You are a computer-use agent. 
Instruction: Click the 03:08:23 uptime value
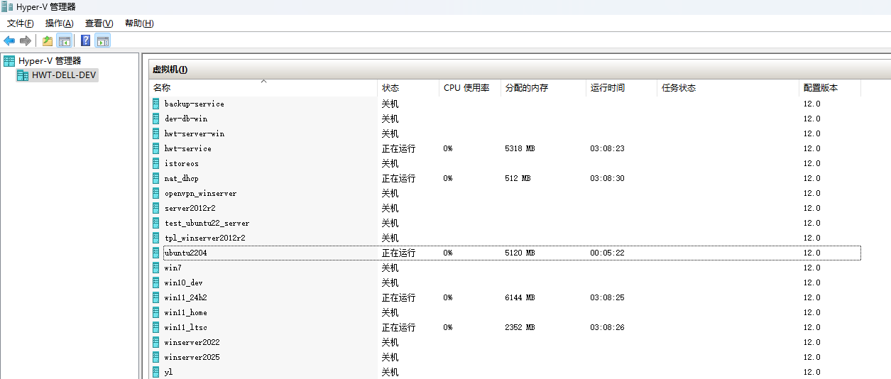point(607,148)
